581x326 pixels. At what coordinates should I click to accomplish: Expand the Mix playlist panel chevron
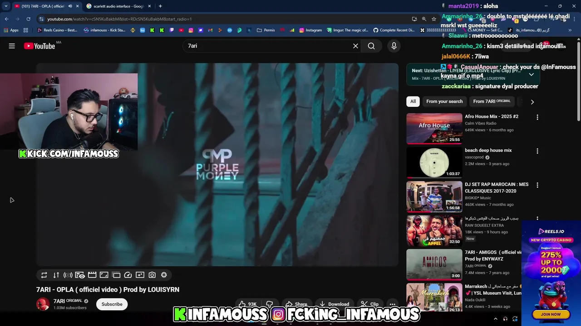click(x=531, y=75)
